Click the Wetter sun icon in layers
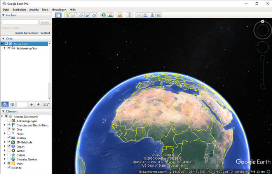Viewport: 272px width, 174px height. [13, 151]
